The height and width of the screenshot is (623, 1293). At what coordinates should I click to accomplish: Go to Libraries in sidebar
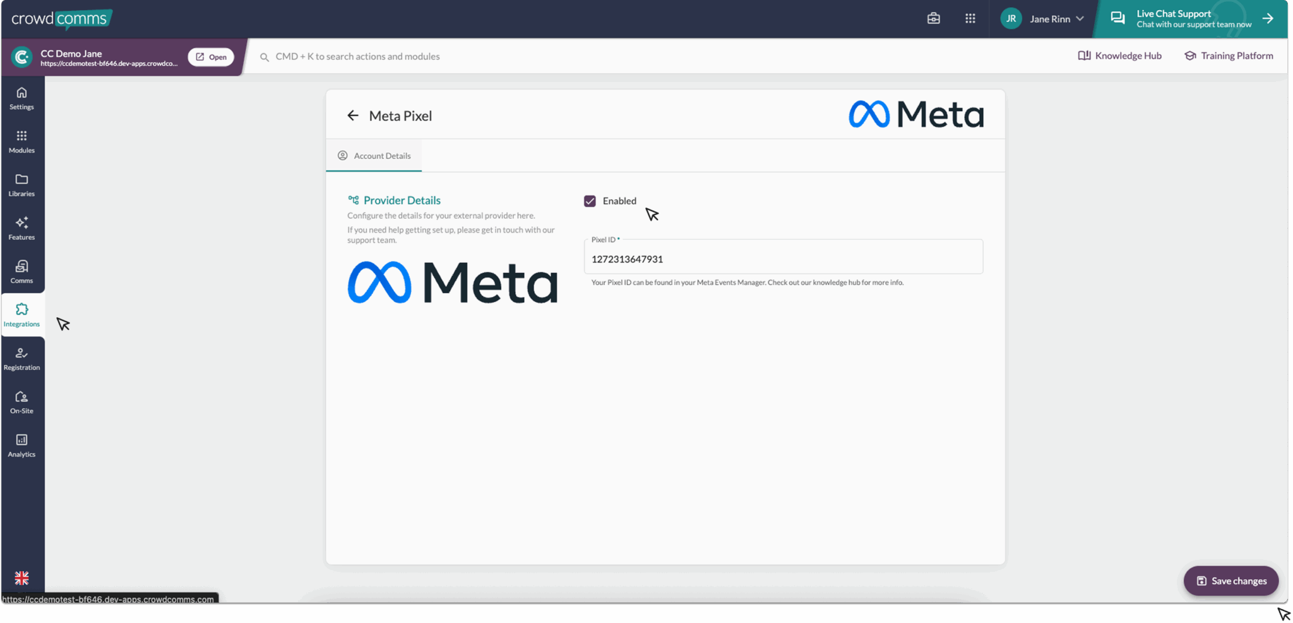point(21,185)
